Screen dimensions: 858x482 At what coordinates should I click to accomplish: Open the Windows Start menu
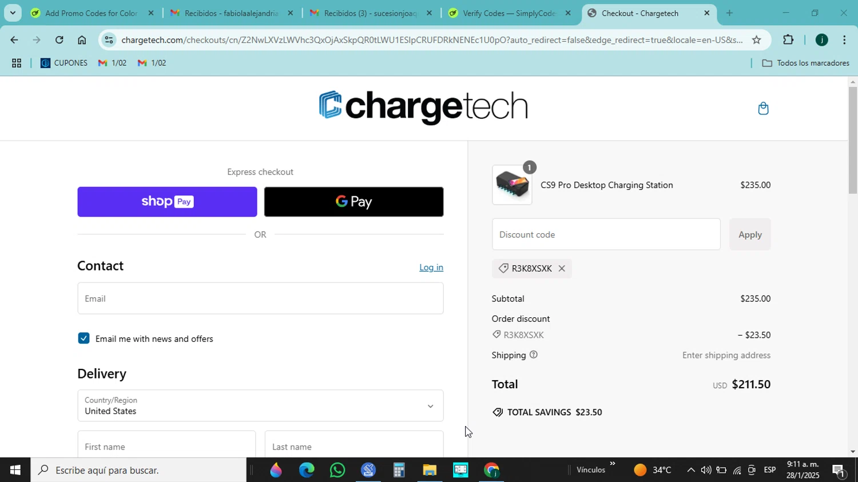pos(15,470)
